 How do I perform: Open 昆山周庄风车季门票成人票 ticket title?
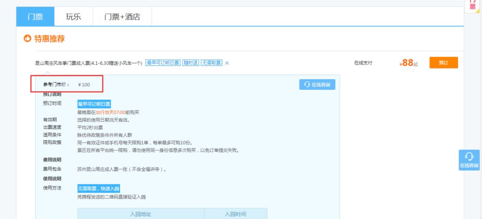point(89,63)
